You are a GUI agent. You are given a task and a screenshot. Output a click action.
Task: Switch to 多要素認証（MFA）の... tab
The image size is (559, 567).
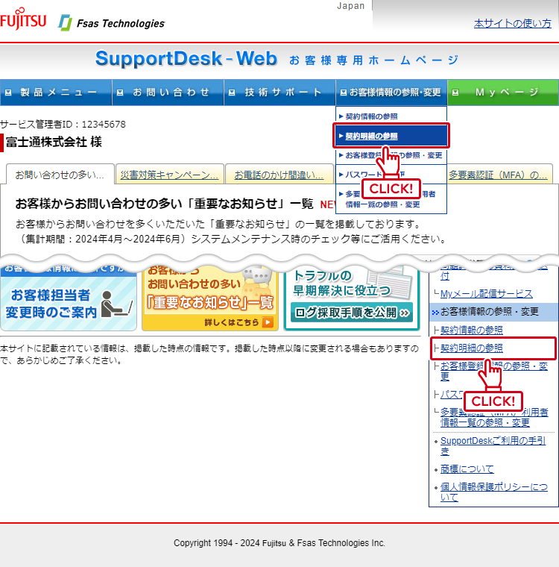(498, 175)
